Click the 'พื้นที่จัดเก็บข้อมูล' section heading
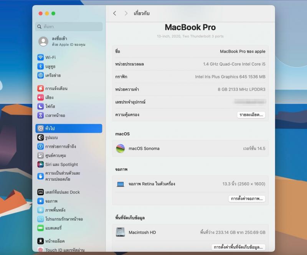The image size is (307, 255). click(x=130, y=218)
